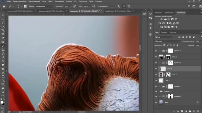Add a Curves adjustment from Corrections panel

click(x=169, y=19)
